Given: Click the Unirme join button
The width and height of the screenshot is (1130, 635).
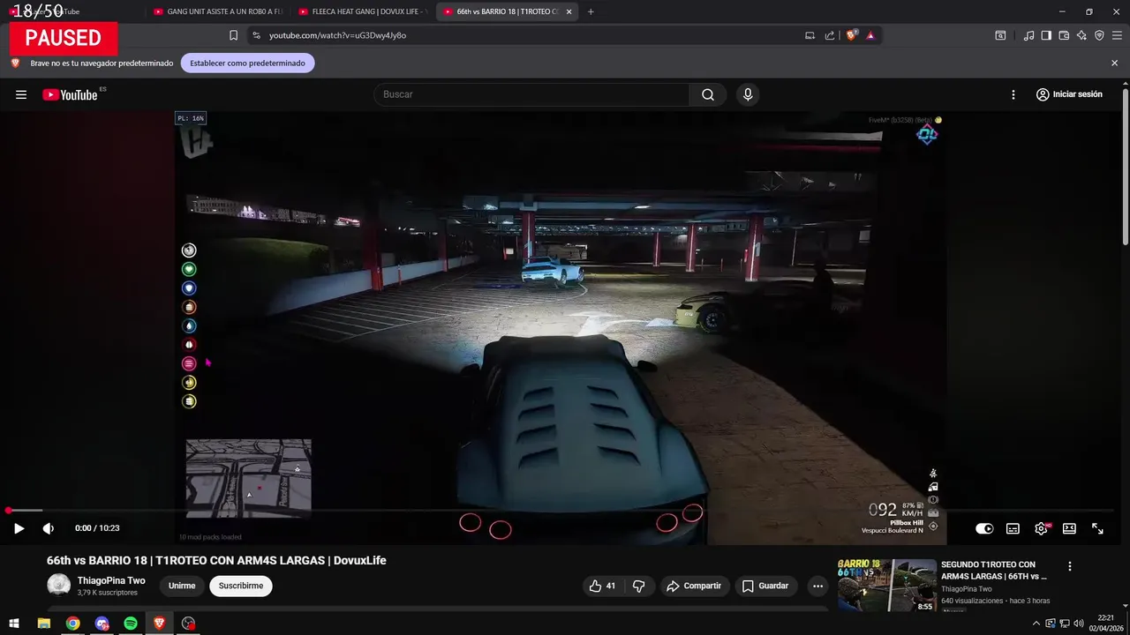Looking at the screenshot, I should click(182, 586).
